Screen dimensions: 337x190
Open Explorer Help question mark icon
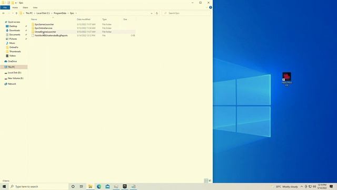click(x=211, y=7)
